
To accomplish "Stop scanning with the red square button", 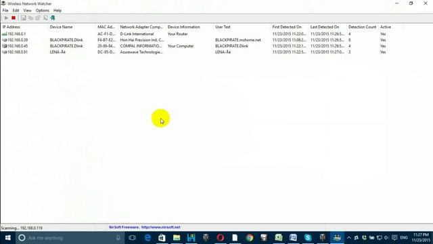I will [x=14, y=18].
